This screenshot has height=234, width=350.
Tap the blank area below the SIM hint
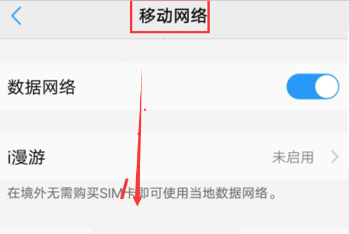pyautogui.click(x=174, y=215)
